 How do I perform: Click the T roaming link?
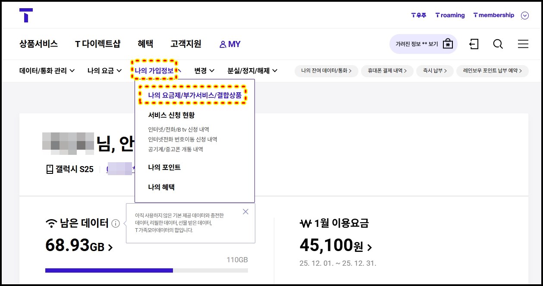point(450,15)
